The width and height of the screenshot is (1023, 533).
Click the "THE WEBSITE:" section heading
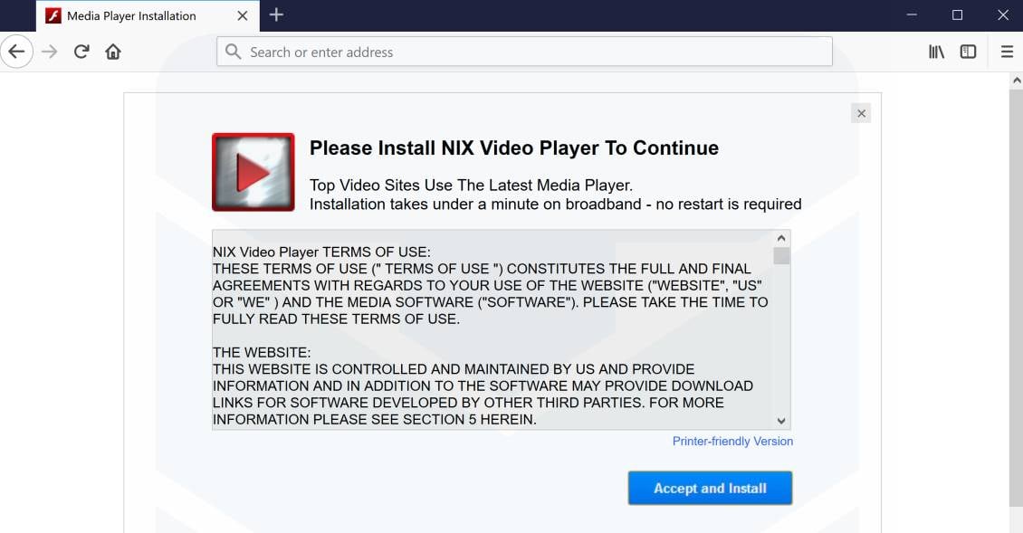coord(262,352)
